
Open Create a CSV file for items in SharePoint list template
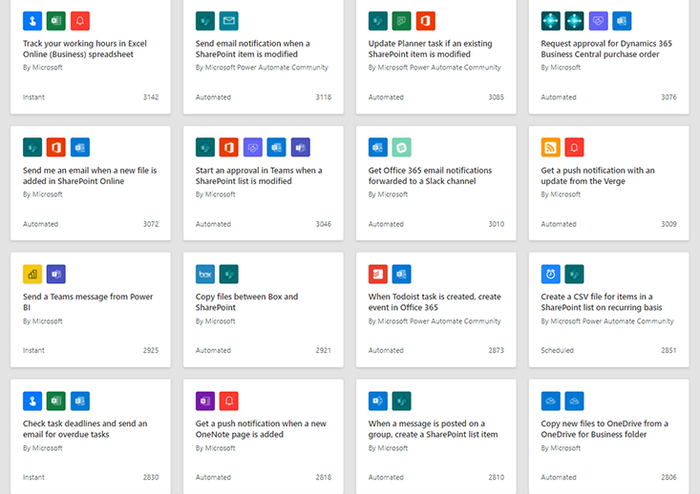pos(602,302)
